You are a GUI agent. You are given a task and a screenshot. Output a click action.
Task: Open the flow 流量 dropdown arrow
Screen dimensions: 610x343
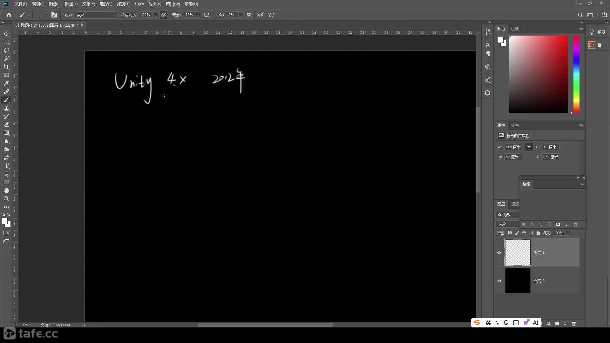(x=198, y=15)
